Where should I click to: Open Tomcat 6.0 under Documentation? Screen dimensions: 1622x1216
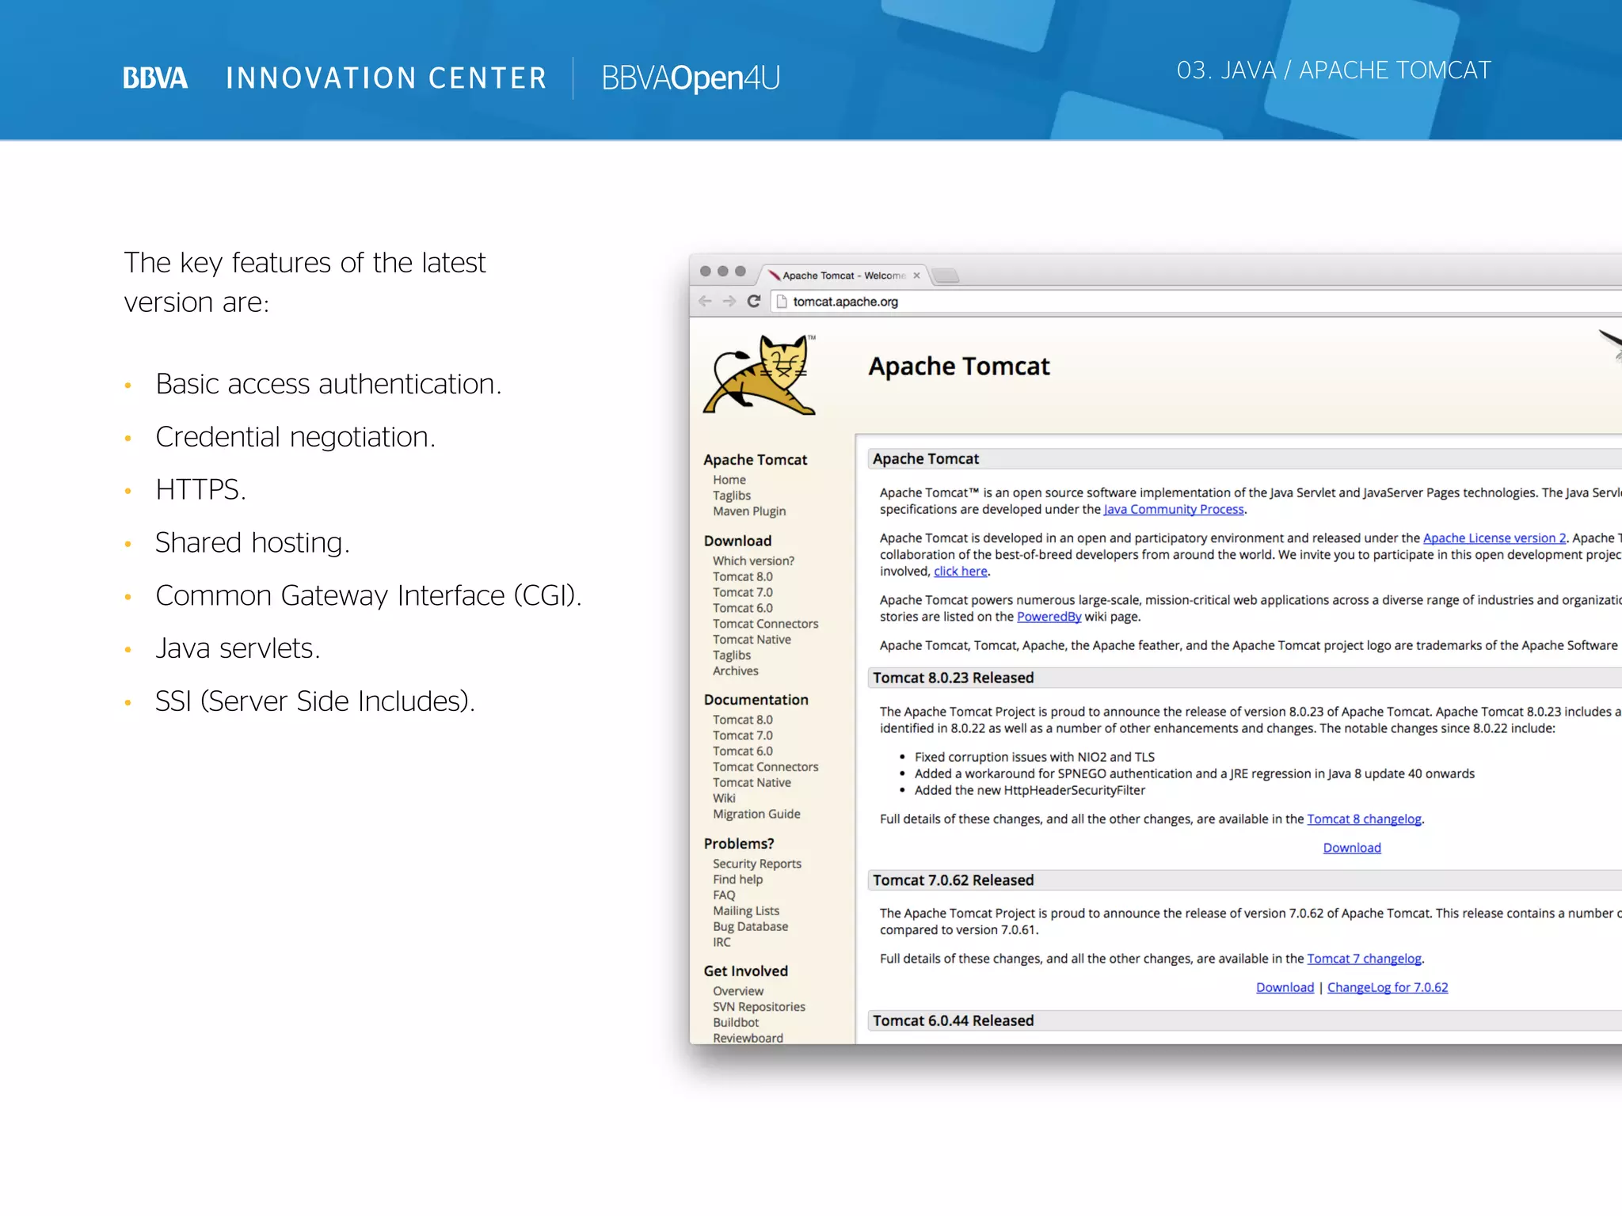click(743, 751)
